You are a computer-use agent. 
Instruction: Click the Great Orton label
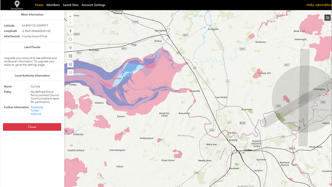(168, 160)
